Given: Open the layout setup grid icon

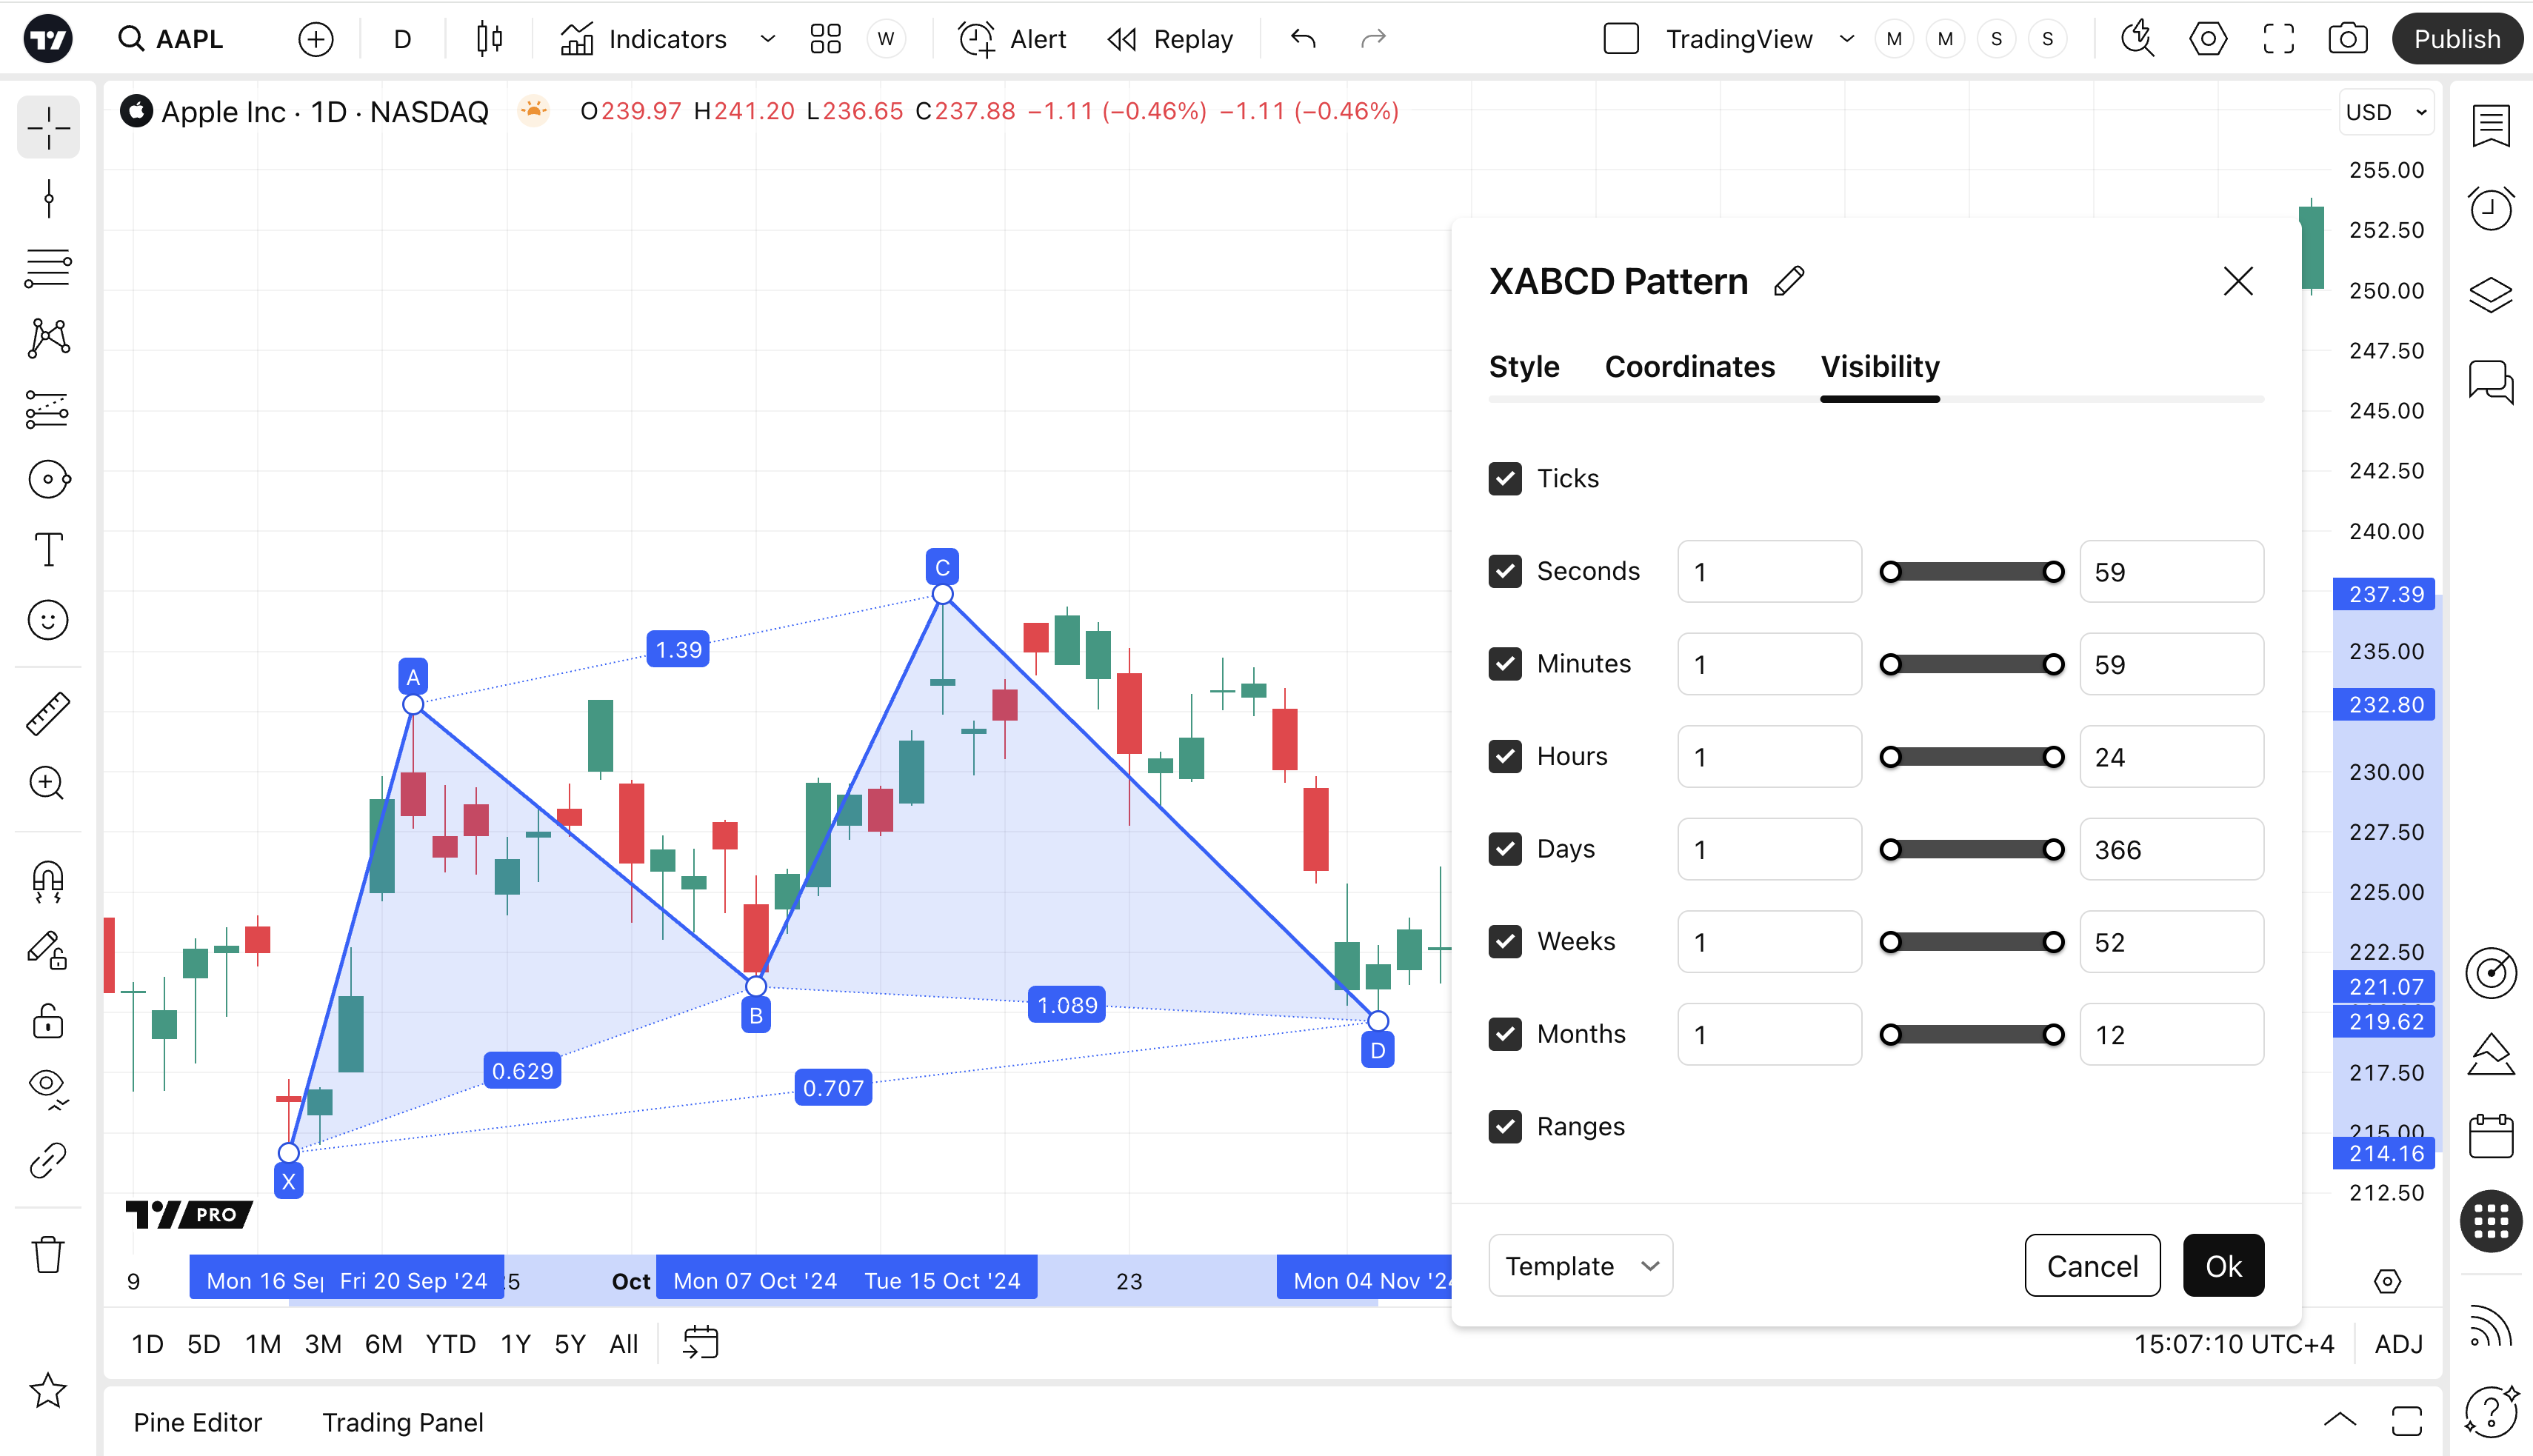Looking at the screenshot, I should click(x=825, y=39).
